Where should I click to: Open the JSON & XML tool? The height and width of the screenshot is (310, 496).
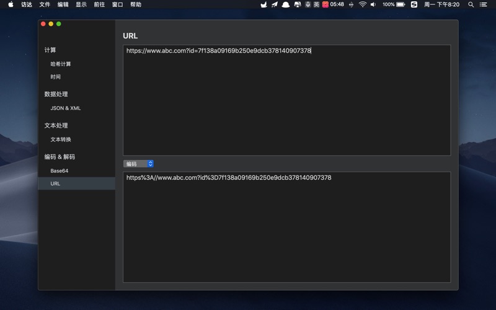pos(66,108)
